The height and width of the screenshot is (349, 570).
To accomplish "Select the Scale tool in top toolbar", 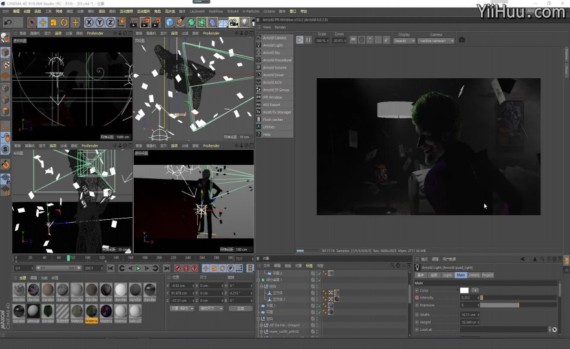I will (54, 23).
